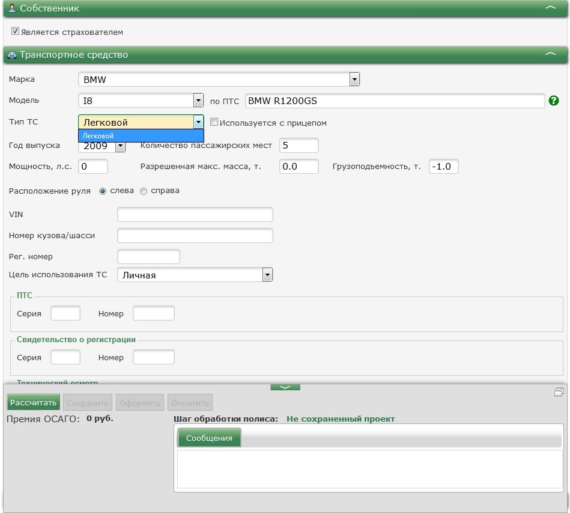Open the Цель использования ТС dropdown

(x=267, y=275)
